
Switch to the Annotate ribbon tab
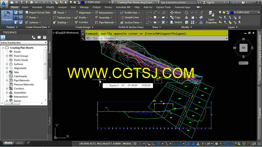37,7
